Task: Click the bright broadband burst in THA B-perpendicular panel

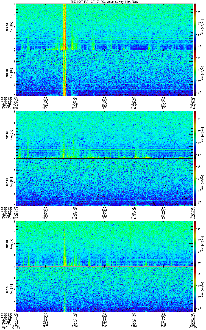Action: pyautogui.click(x=65, y=27)
